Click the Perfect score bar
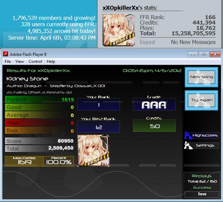The height and width of the screenshot is (202, 223). (x=40, y=99)
